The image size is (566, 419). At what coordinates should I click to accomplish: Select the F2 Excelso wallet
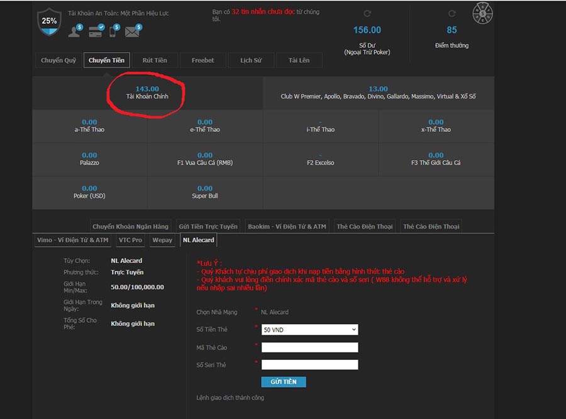321,159
